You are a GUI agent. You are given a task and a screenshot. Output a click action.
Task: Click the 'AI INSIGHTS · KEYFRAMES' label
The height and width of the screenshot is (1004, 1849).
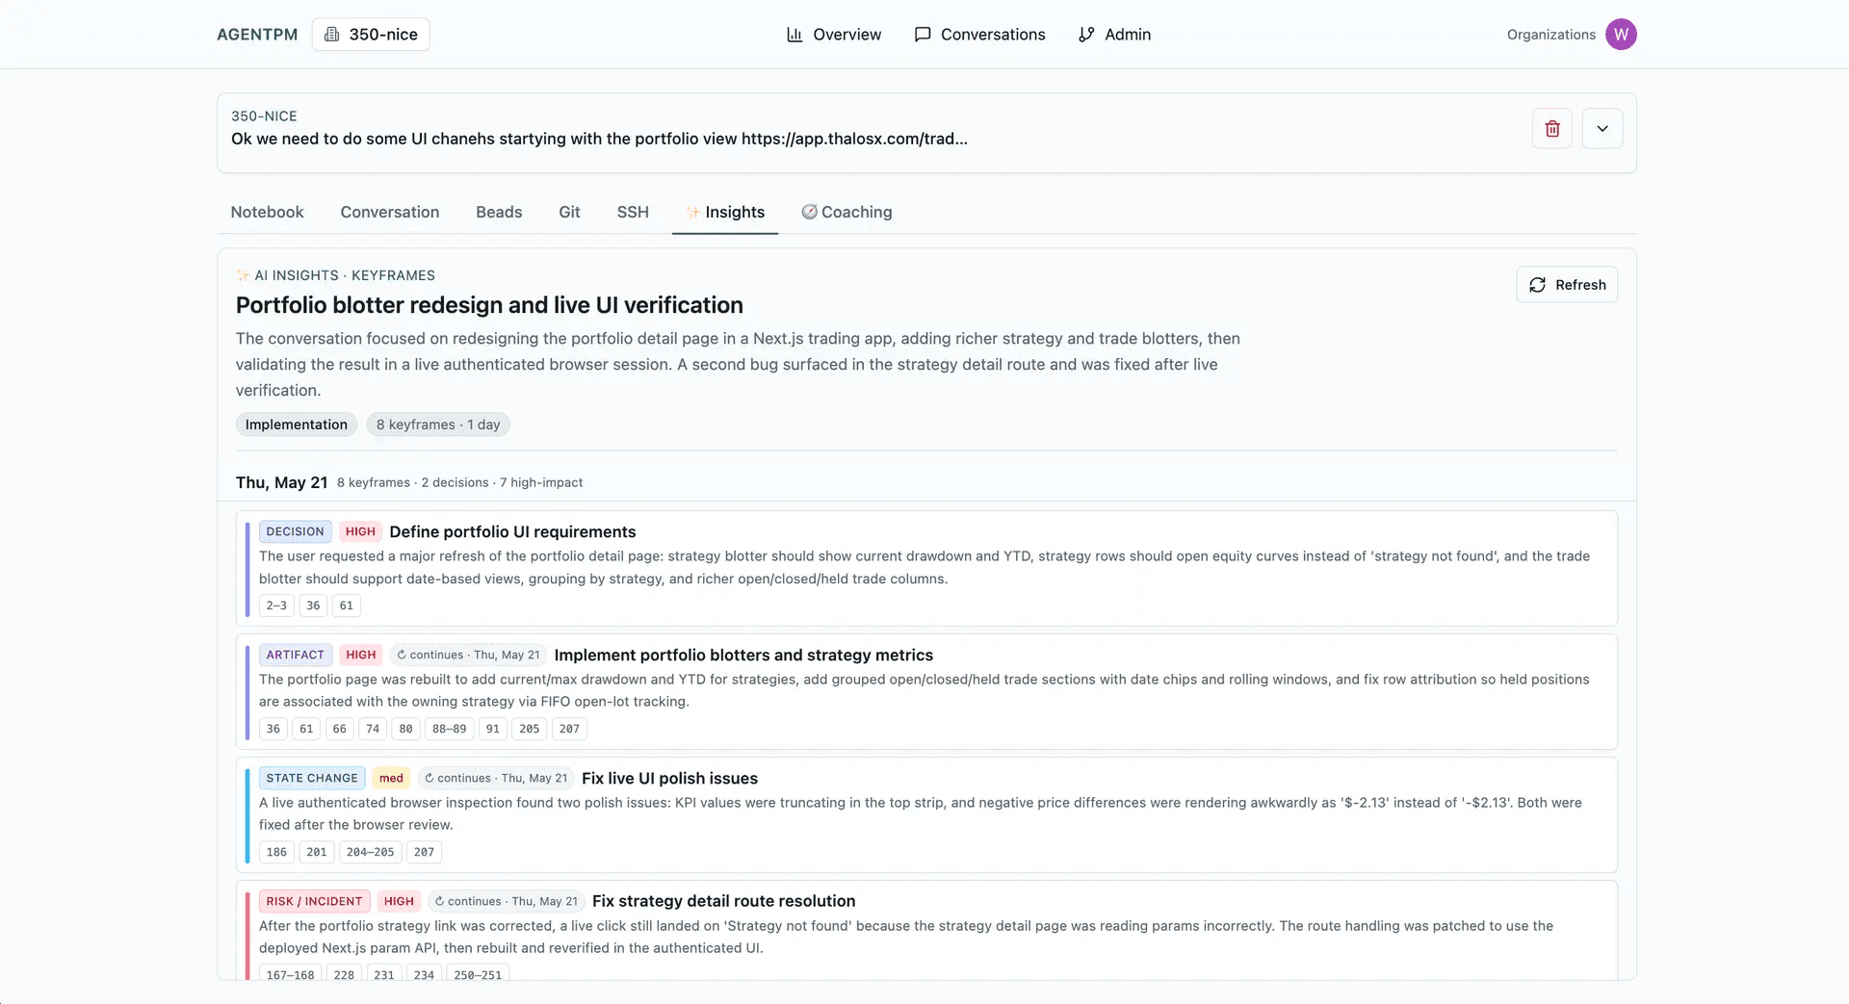[335, 275]
